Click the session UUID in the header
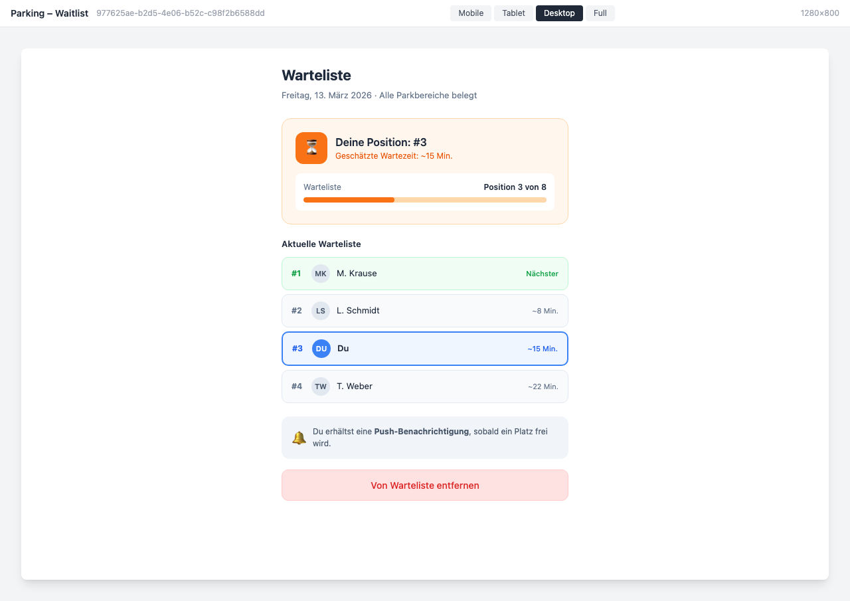The width and height of the screenshot is (850, 601). click(181, 13)
